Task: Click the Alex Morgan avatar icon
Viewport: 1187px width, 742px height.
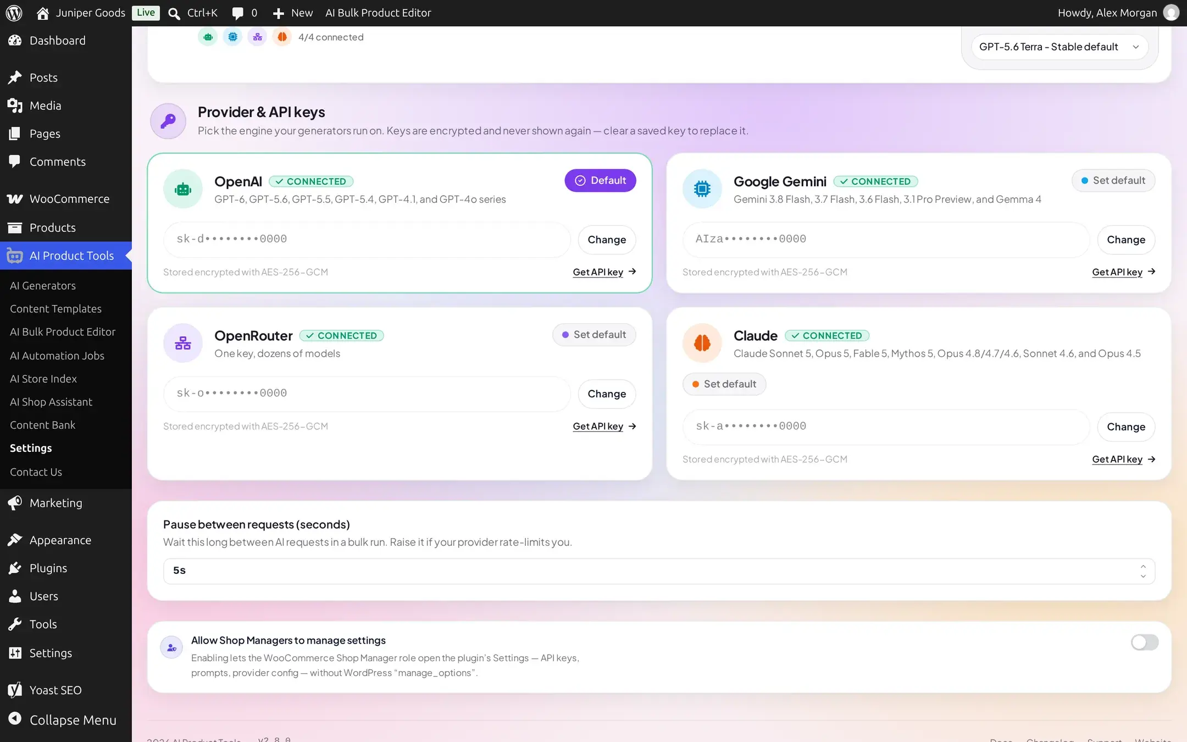Action: click(1171, 13)
